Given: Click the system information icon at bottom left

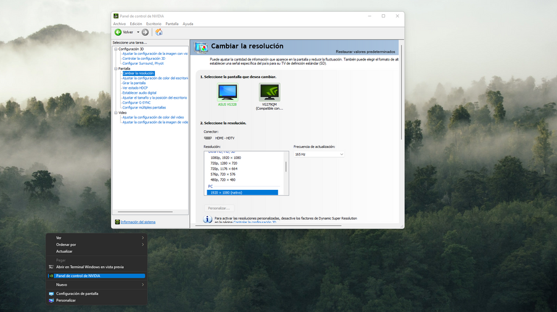Looking at the screenshot, I should coord(117,222).
